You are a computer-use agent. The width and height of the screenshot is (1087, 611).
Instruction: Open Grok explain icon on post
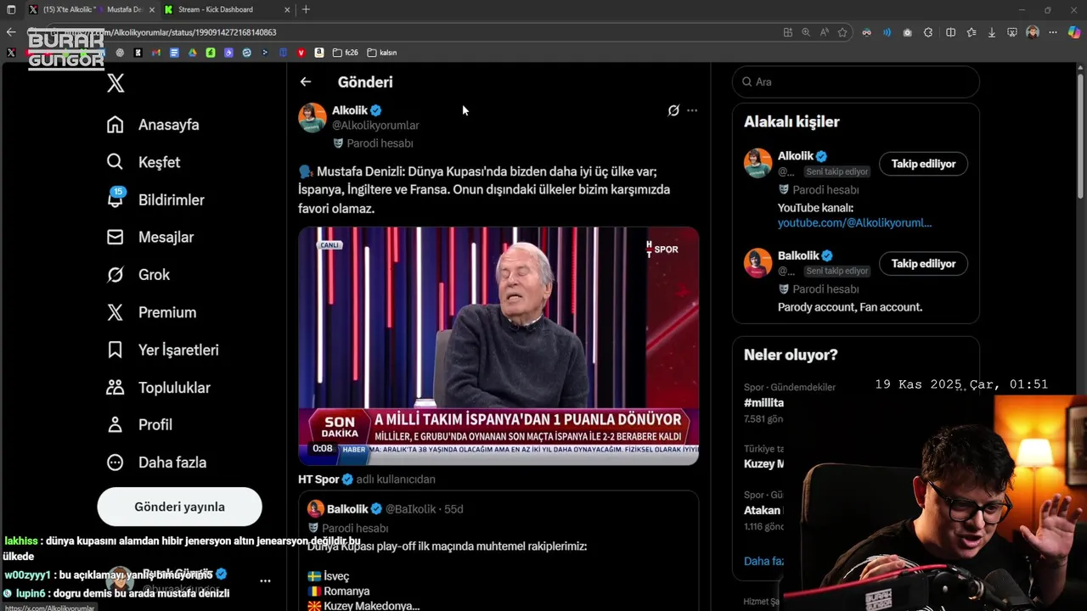click(x=673, y=110)
